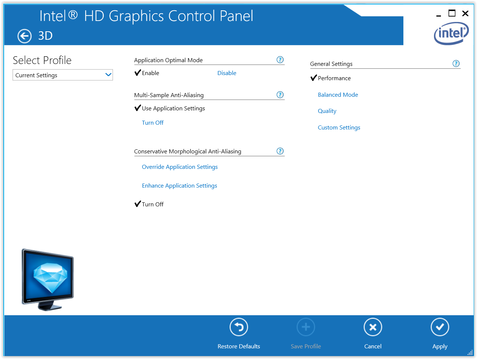Open help for Application Optimal Mode
Image resolution: width=477 pixels, height=359 pixels.
point(280,60)
